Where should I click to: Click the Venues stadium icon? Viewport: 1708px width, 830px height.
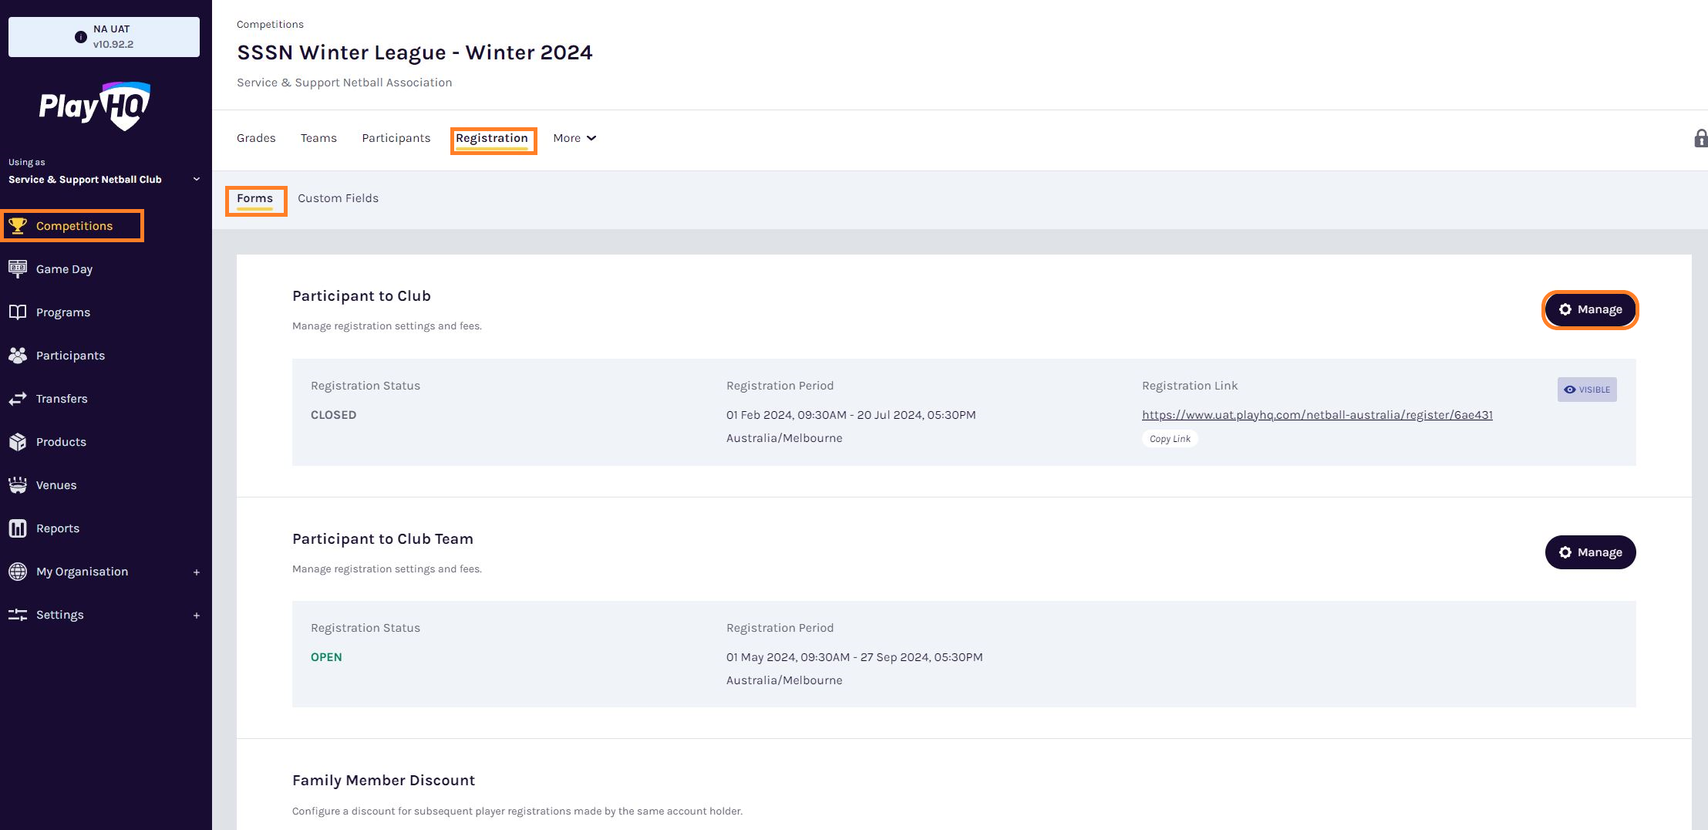pos(18,485)
